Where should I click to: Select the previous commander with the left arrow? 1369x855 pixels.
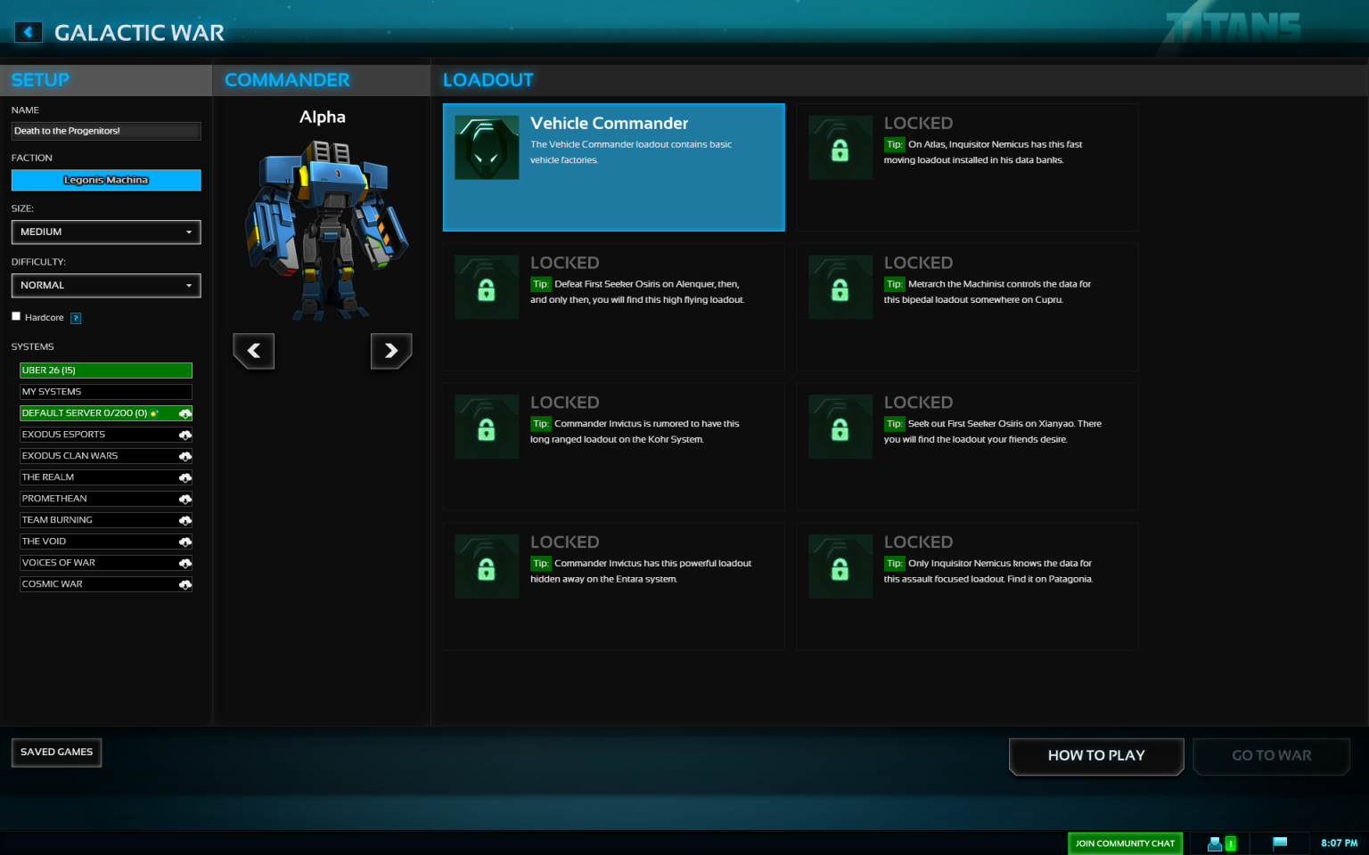point(253,350)
